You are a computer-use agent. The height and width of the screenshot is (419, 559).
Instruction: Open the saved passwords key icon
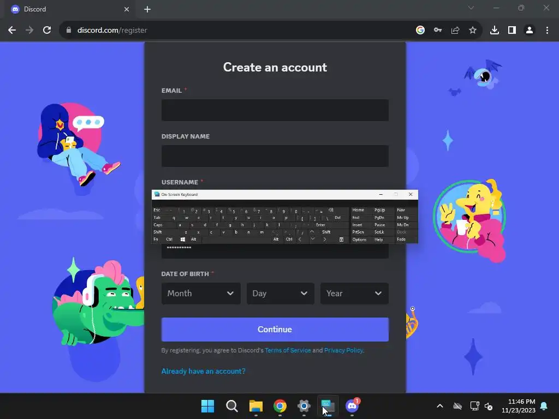click(x=438, y=31)
